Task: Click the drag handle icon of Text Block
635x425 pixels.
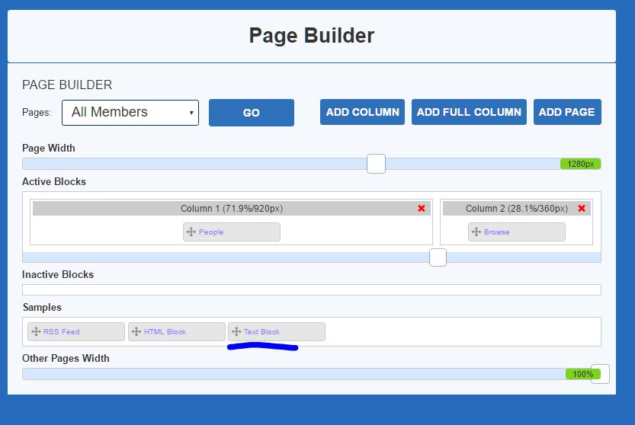Action: tap(236, 331)
